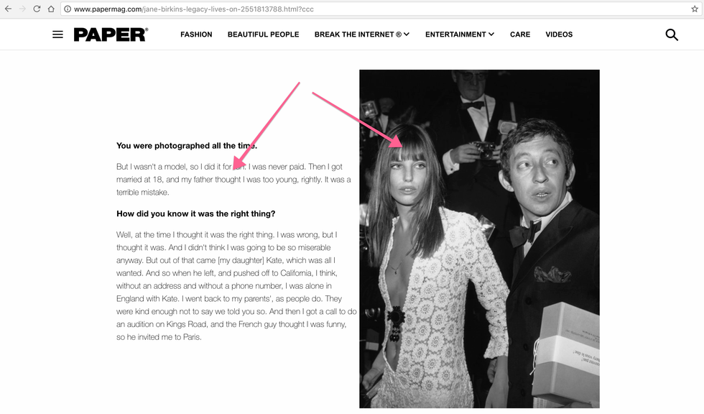The height and width of the screenshot is (414, 704).
Task: Expand the Entertainment dropdown menu
Action: pyautogui.click(x=459, y=34)
